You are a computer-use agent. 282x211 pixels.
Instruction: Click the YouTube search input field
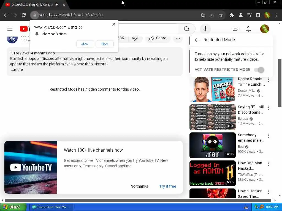click(x=148, y=29)
